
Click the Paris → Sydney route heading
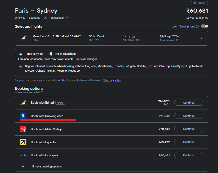(x=36, y=11)
